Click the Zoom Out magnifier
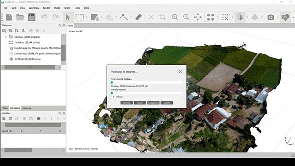The width and height of the screenshot is (295, 166). (186, 17)
